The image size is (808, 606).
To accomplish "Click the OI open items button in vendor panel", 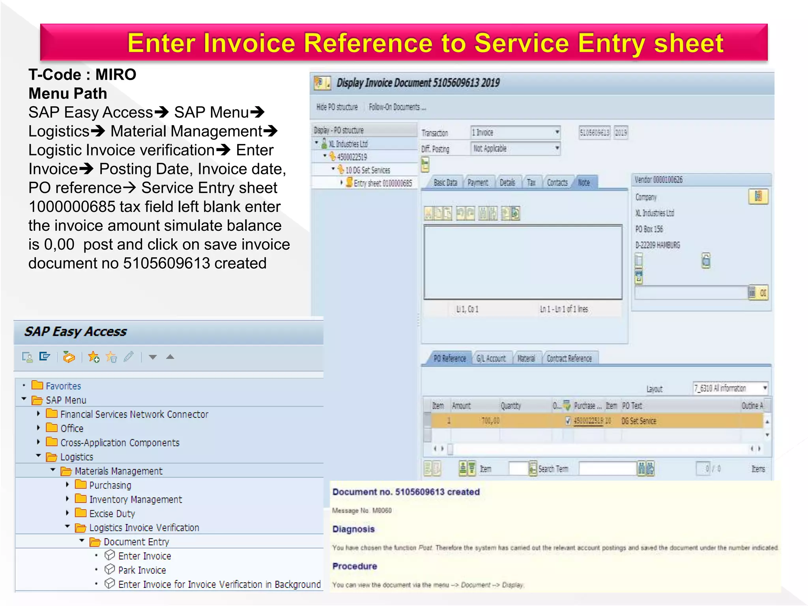I will 758,293.
